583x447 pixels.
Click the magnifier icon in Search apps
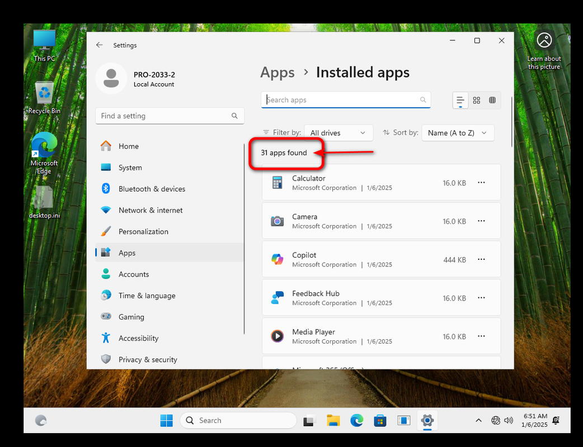[423, 99]
